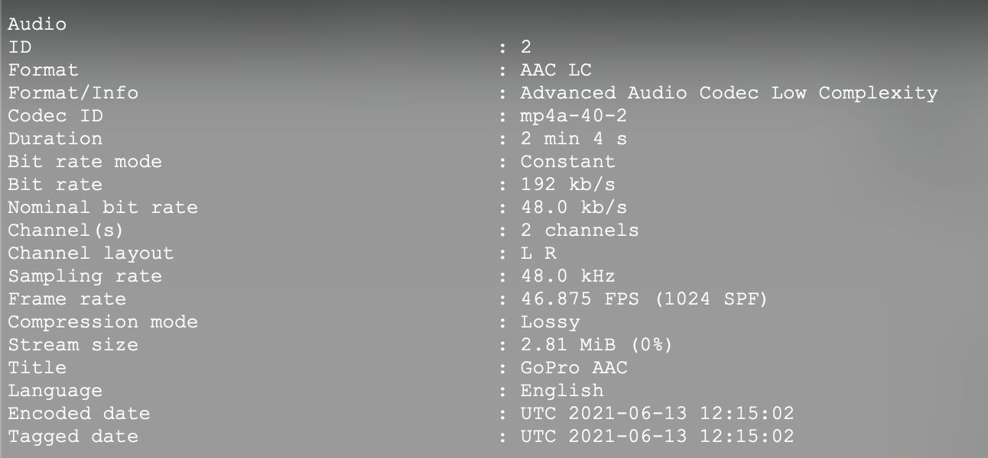Click the Audio section header text
This screenshot has height=458, width=988.
click(37, 24)
